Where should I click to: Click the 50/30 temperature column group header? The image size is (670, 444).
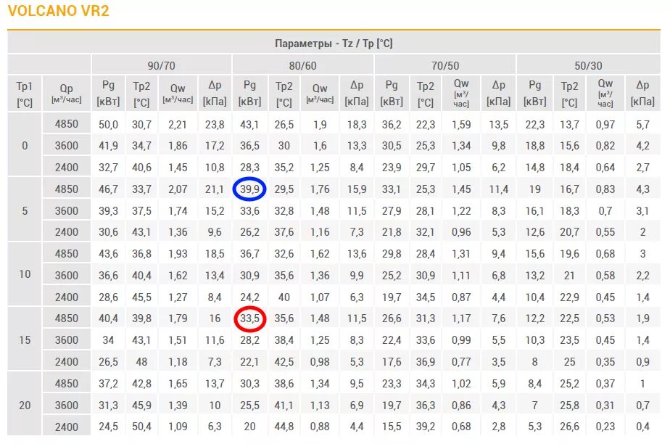(x=588, y=65)
